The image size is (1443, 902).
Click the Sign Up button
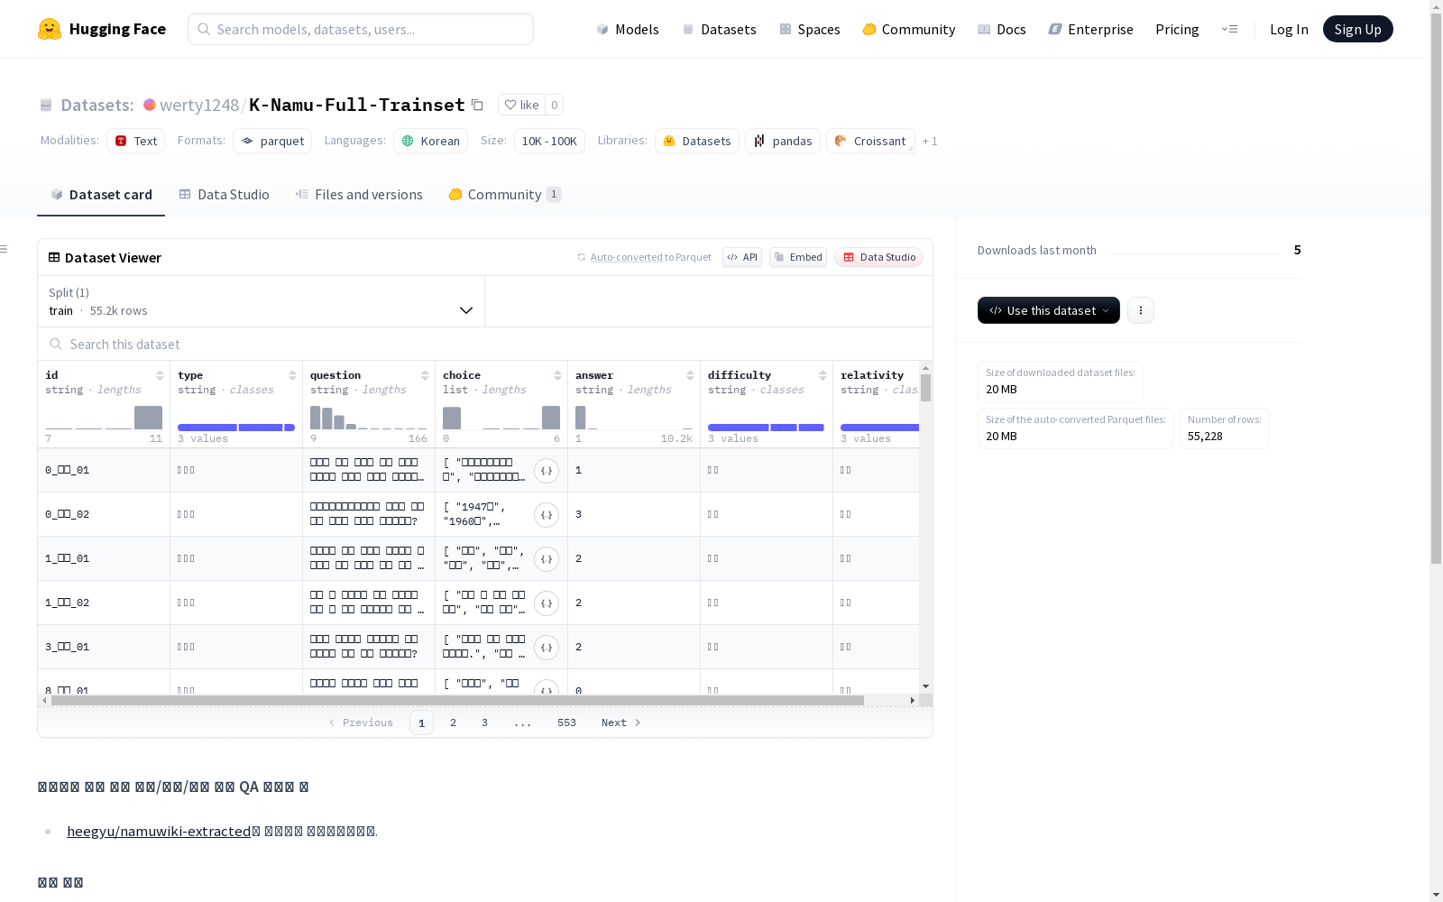[1357, 29]
